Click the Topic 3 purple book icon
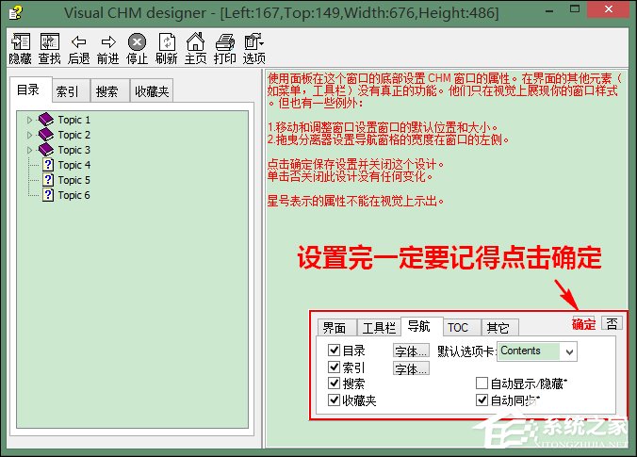 (x=46, y=150)
